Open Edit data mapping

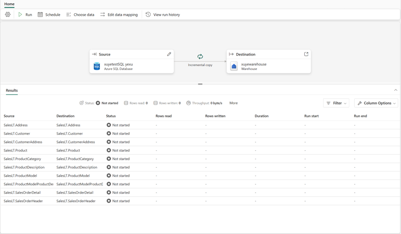[119, 15]
